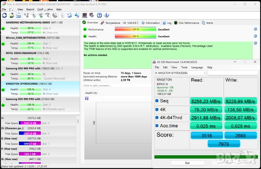Click the red-green Performance 100% bar
The width and height of the screenshot is (261, 169).
135,29
